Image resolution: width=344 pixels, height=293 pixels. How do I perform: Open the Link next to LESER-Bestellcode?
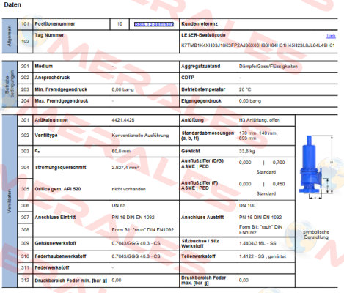tap(331, 36)
